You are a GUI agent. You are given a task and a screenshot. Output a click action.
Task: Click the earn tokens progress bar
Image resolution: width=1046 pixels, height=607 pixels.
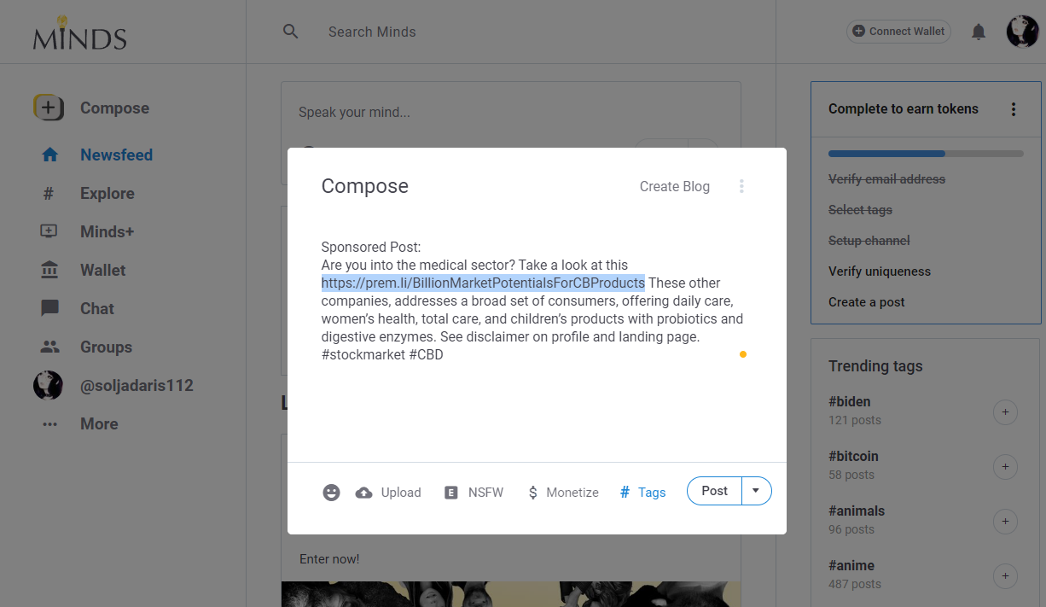click(926, 154)
